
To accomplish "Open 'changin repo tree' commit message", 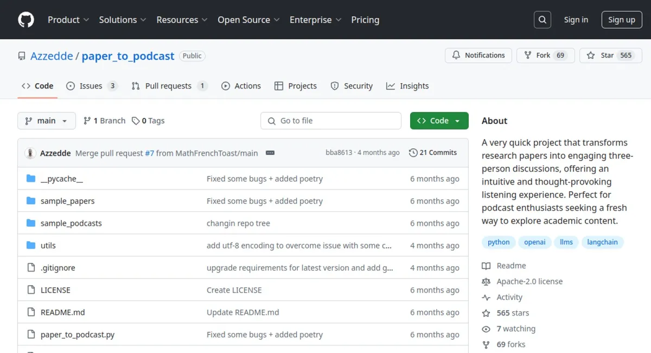I will click(238, 223).
